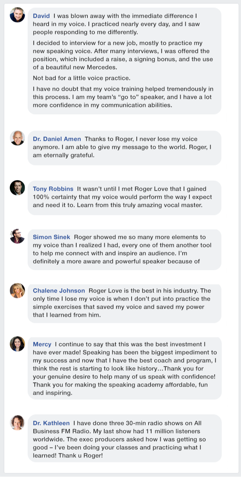Open the Dr. Kathleen name link
The width and height of the screenshot is (241, 477).
point(51,423)
